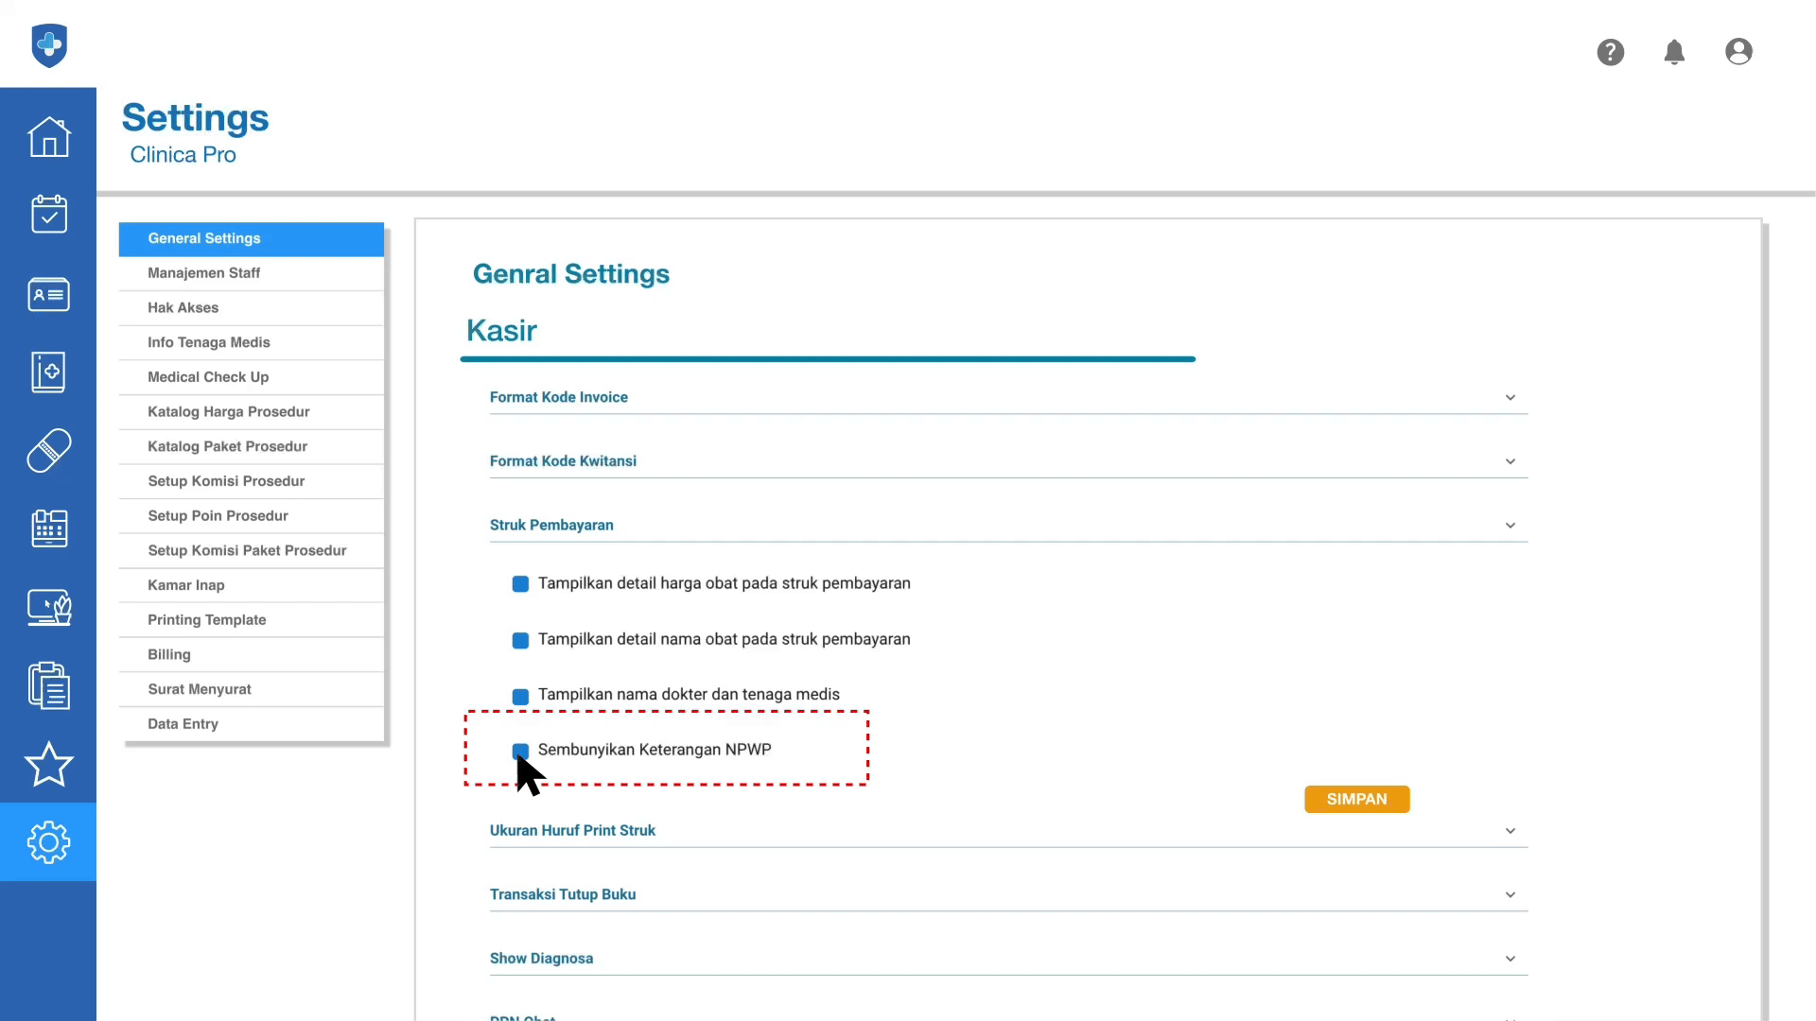
Task: Open the user profile account icon
Action: pyautogui.click(x=1738, y=52)
